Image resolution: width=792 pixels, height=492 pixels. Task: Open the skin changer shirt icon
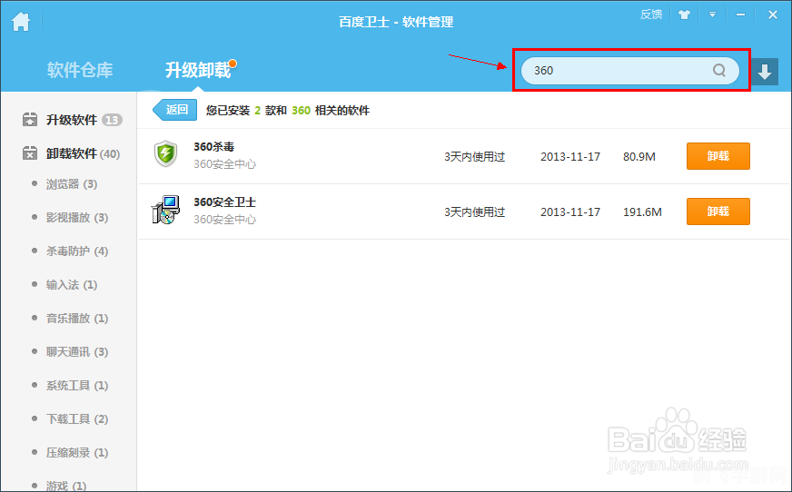684,15
